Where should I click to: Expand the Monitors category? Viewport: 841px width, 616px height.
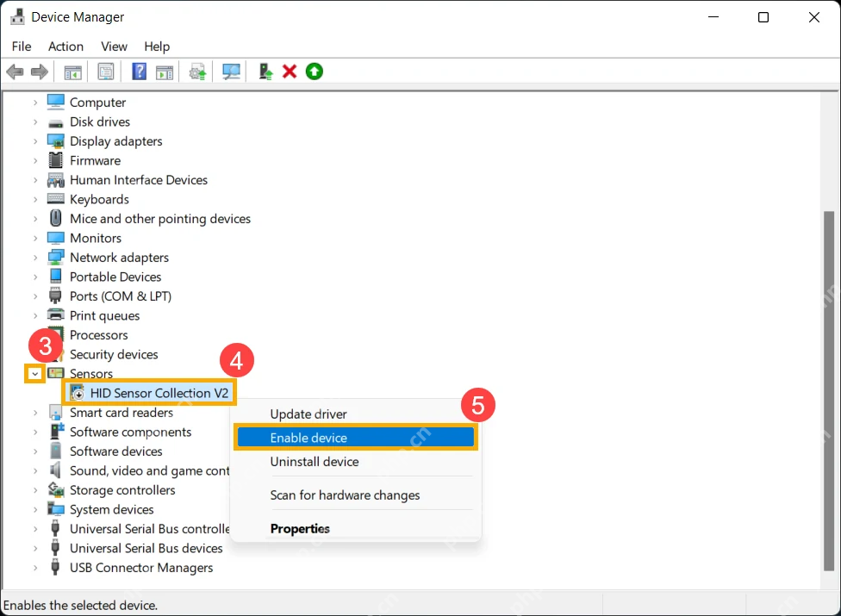tap(35, 238)
